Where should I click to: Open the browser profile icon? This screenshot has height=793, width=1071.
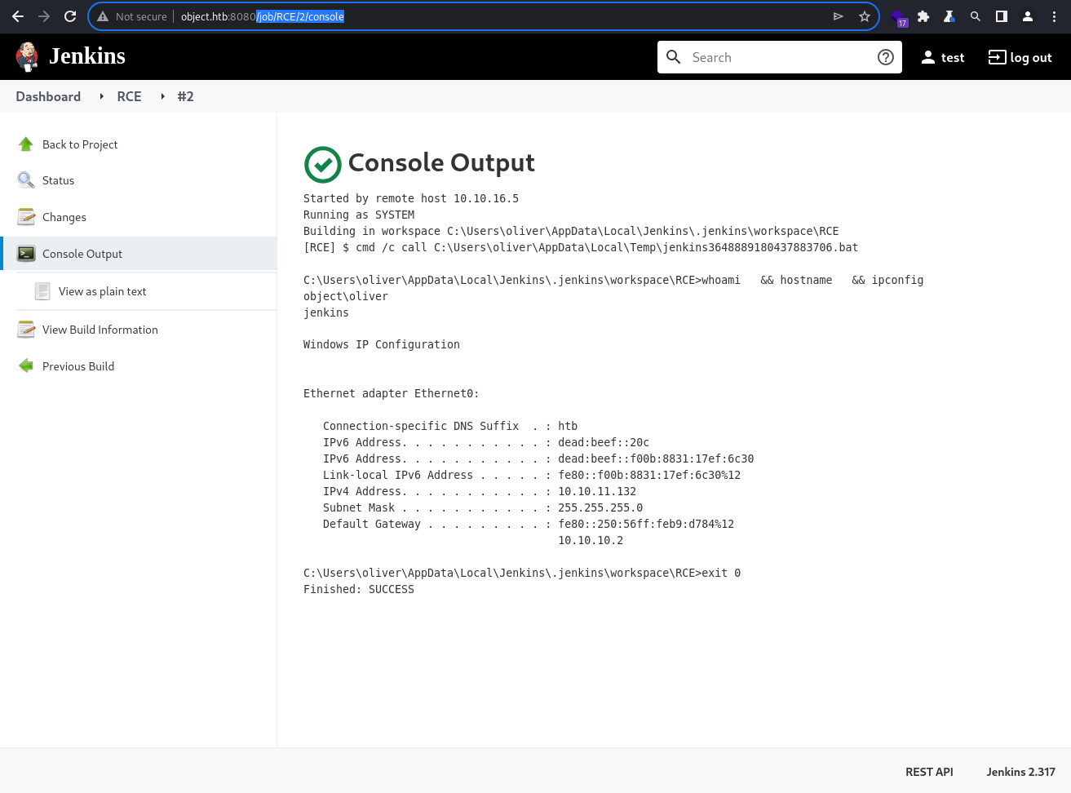pos(1028,16)
